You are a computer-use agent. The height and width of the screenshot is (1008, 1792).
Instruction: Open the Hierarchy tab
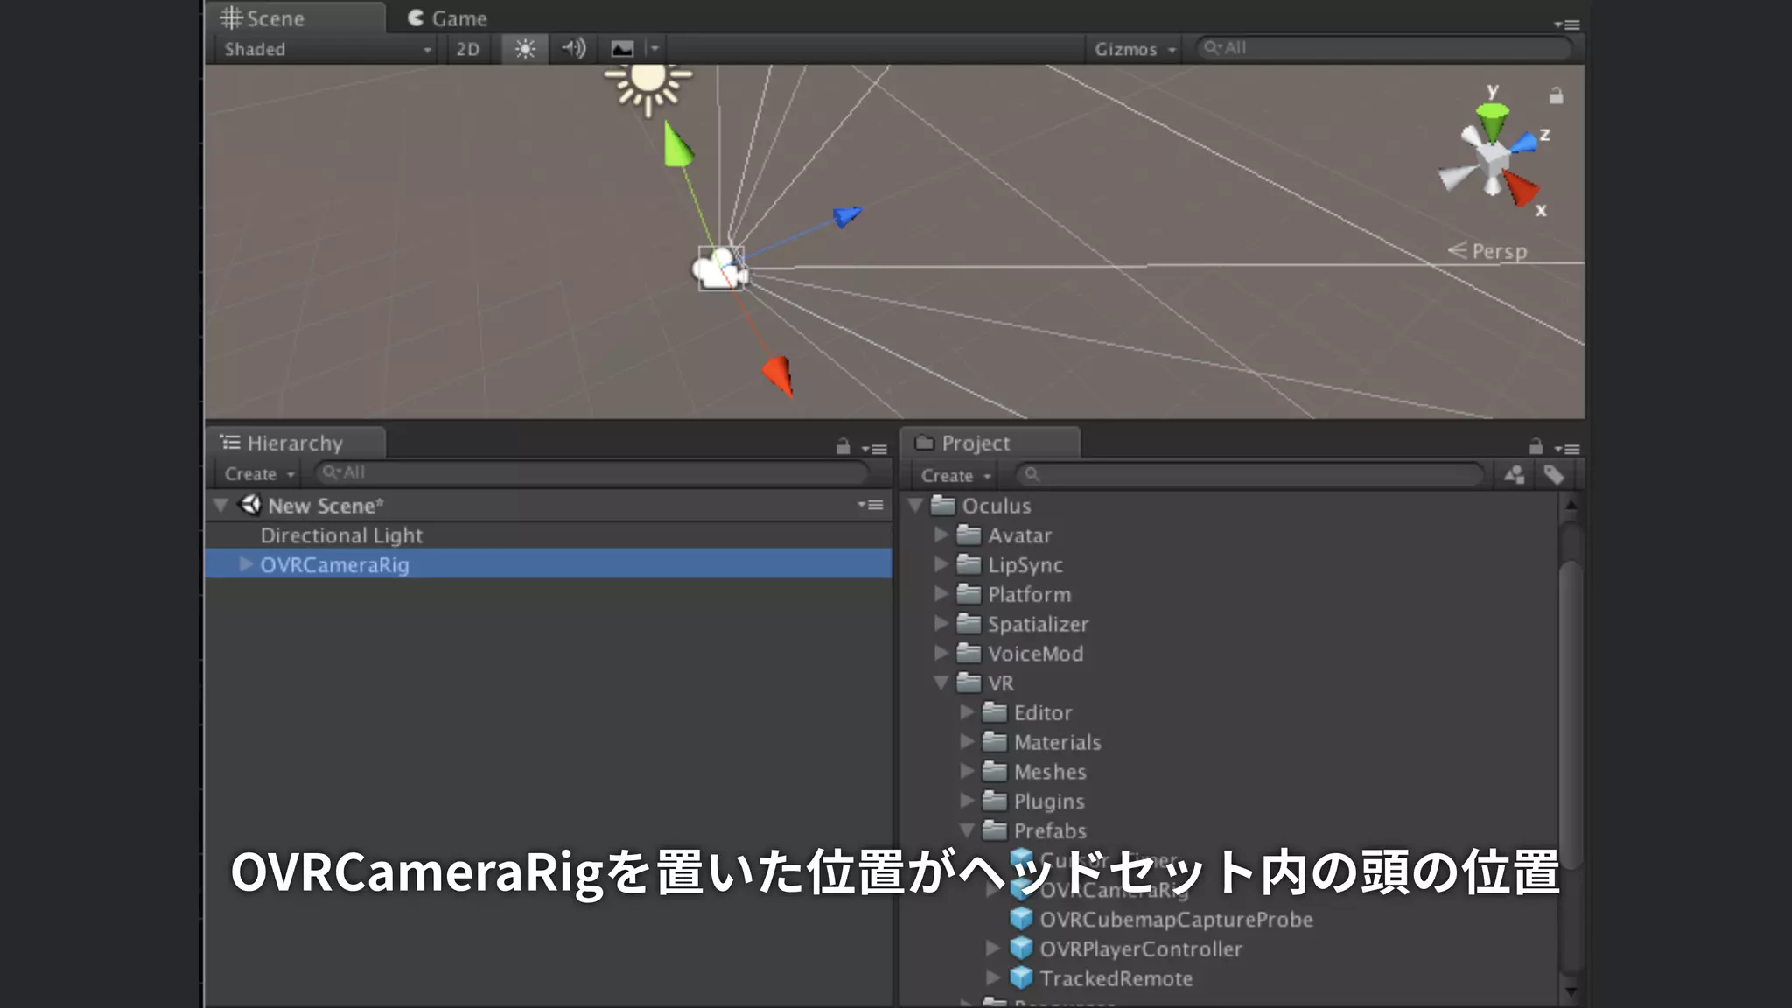[295, 443]
